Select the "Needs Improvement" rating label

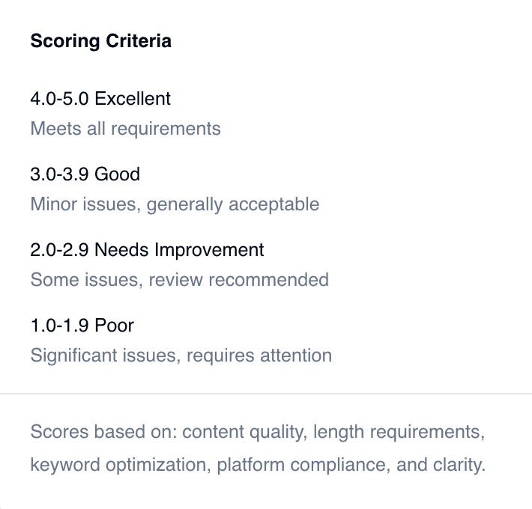pyautogui.click(x=179, y=250)
